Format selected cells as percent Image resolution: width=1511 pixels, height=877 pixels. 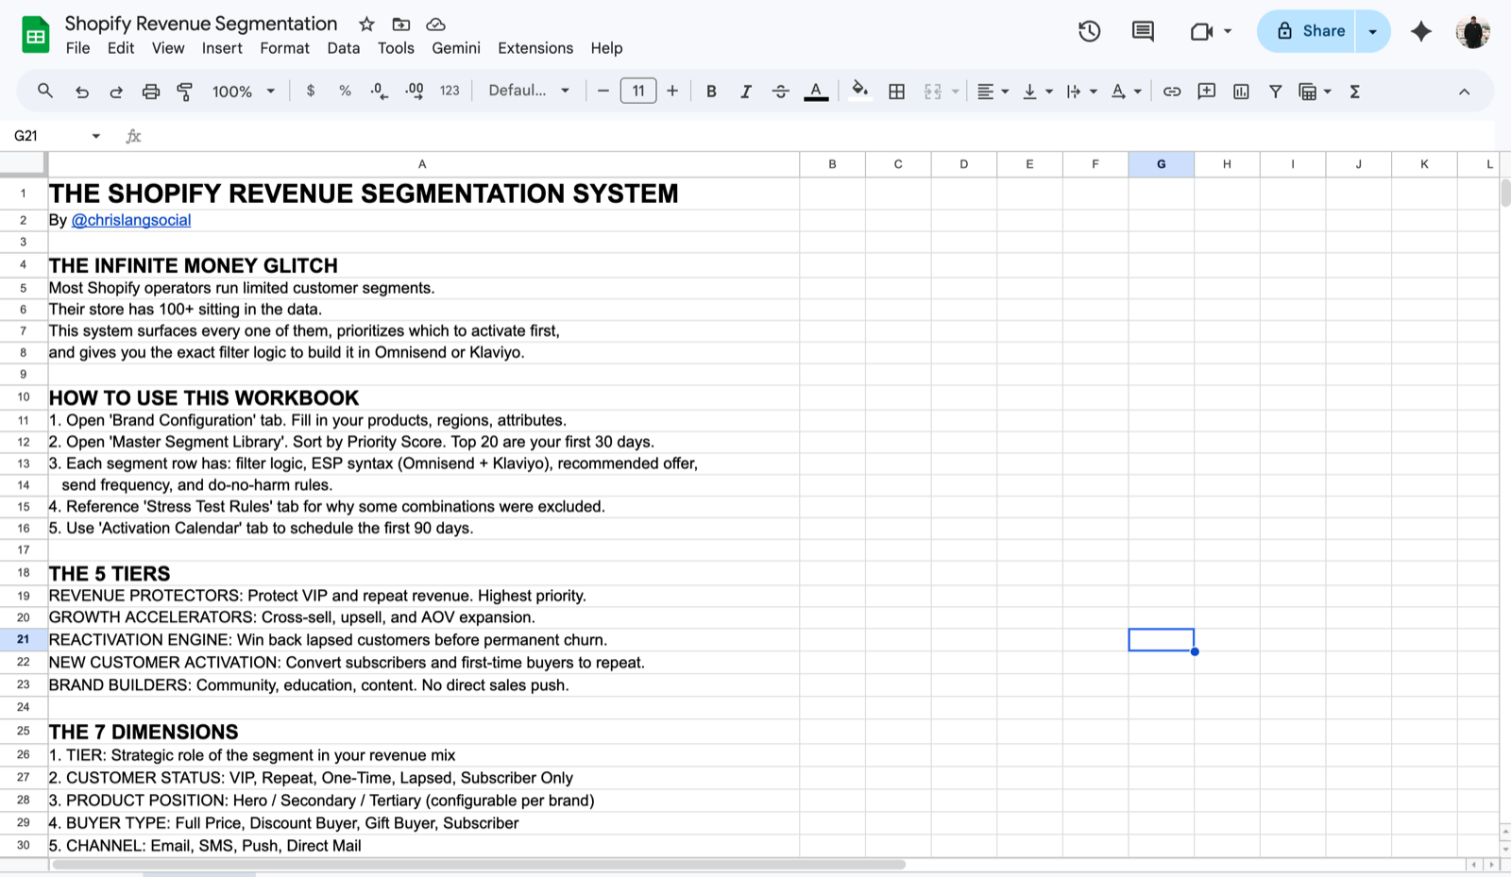pyautogui.click(x=345, y=91)
